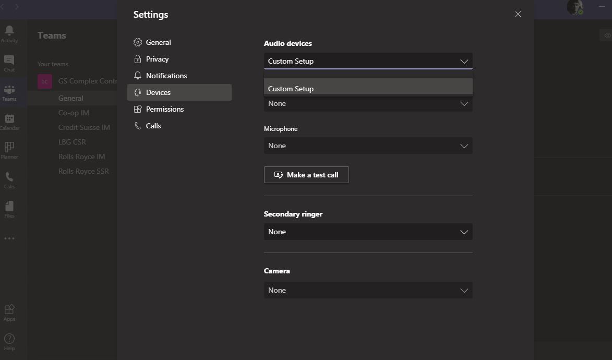Expand the Audio devices dropdown
This screenshot has width=612, height=360.
click(368, 61)
